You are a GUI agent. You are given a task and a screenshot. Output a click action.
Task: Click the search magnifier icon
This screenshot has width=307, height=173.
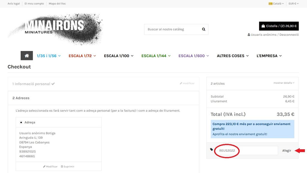coord(204,29)
